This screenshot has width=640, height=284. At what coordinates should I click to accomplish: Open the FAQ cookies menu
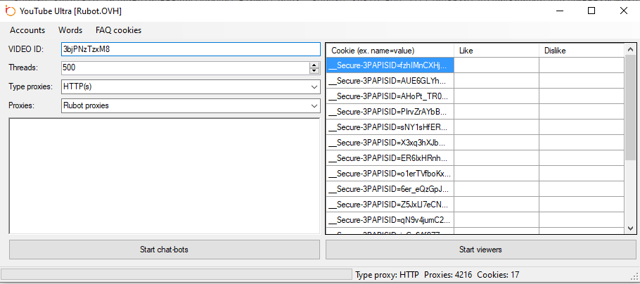coord(118,30)
